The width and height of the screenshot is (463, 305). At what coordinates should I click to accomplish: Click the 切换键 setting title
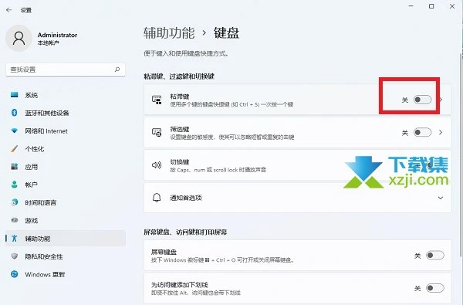[x=180, y=161]
